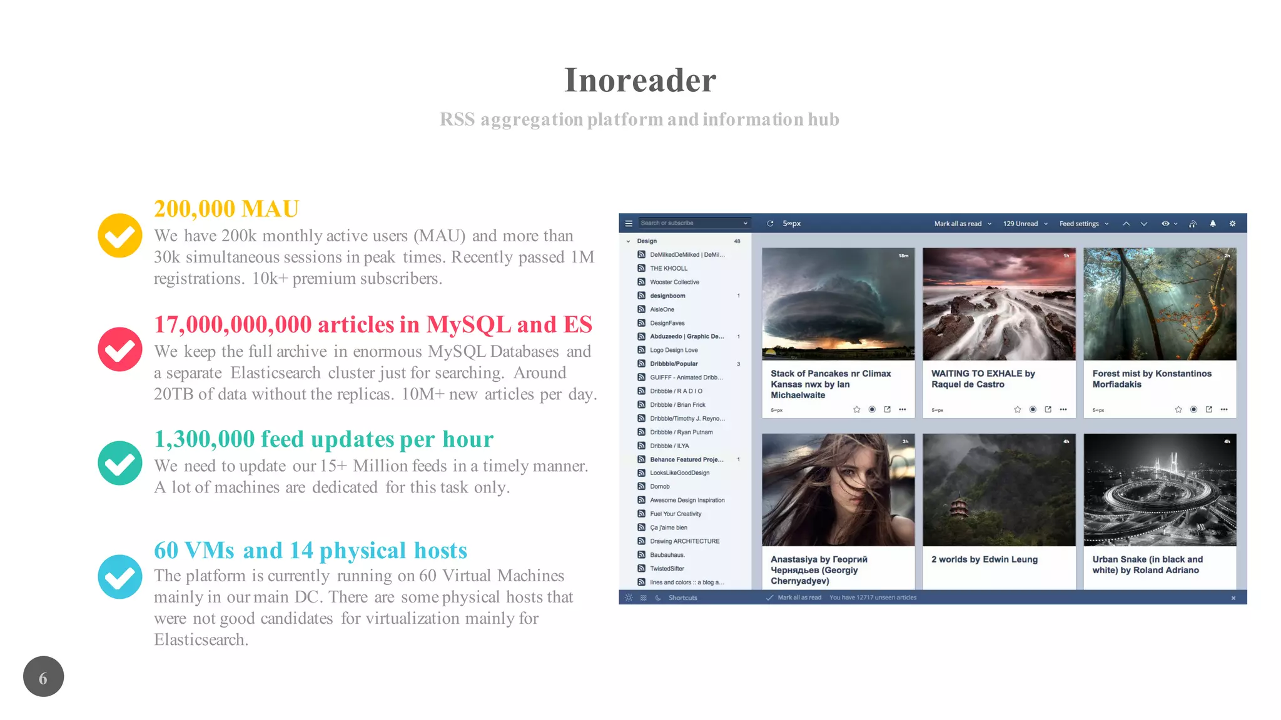The width and height of the screenshot is (1281, 720).
Task: Expand the view options arrow beside eye icon
Action: [1175, 224]
